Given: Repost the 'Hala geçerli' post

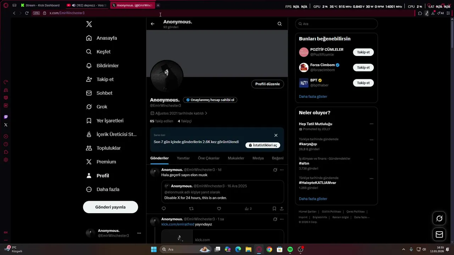Looking at the screenshot, I should (x=192, y=209).
